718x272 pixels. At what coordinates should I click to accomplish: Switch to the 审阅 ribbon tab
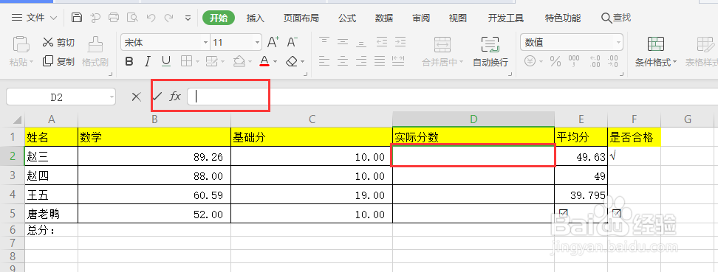click(421, 18)
